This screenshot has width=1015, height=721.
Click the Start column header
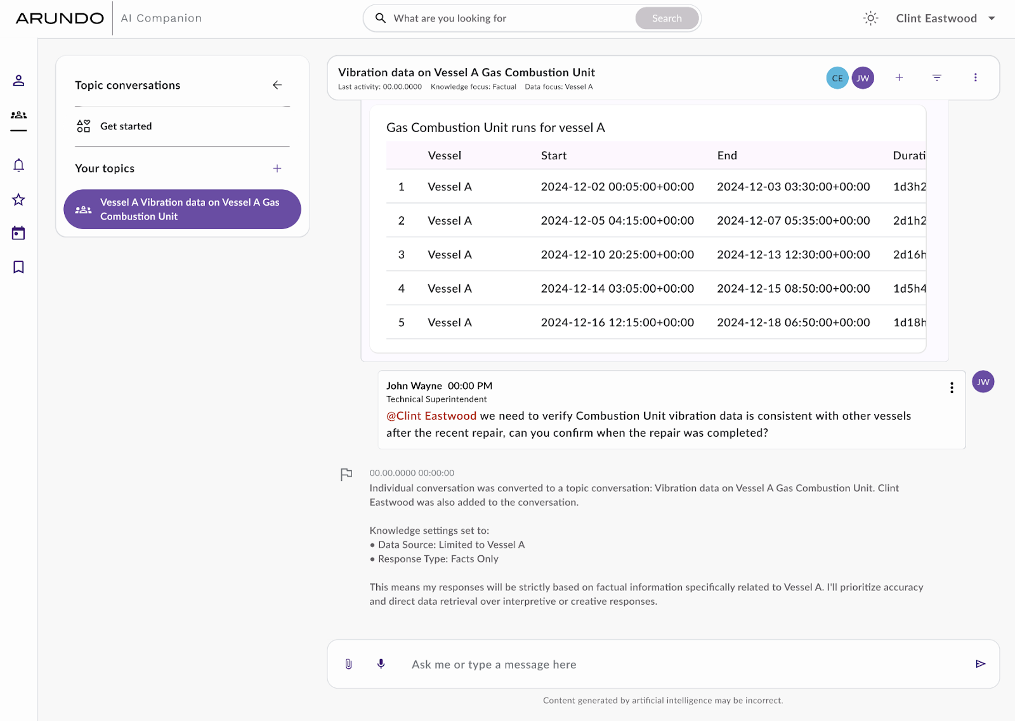coord(554,155)
